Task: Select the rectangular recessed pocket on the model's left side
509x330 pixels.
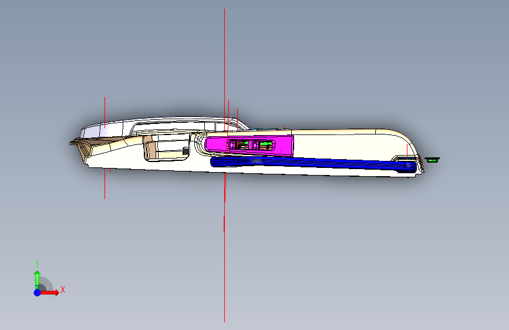Action: 167,148
